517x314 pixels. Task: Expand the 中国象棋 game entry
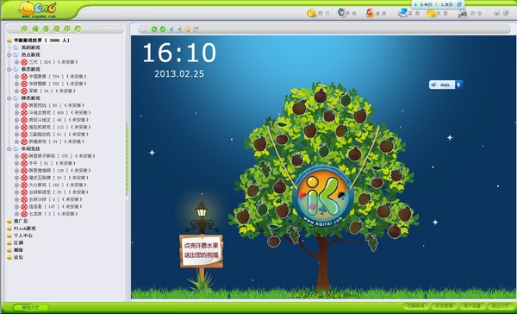17,77
